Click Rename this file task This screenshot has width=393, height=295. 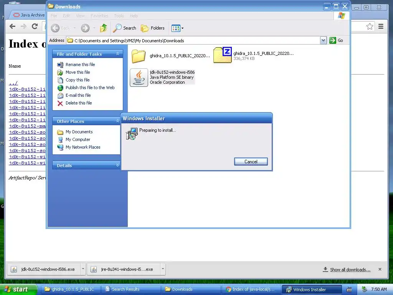click(80, 65)
